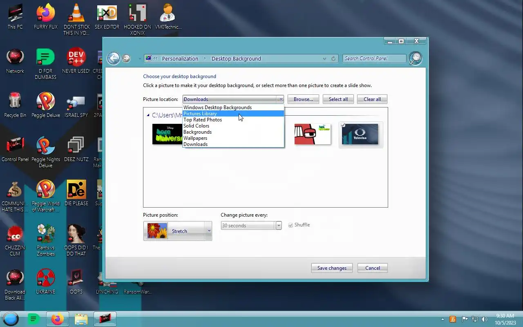Viewport: 523px width, 327px height.
Task: Click the green notes taskbar icon
Action: click(x=34, y=319)
